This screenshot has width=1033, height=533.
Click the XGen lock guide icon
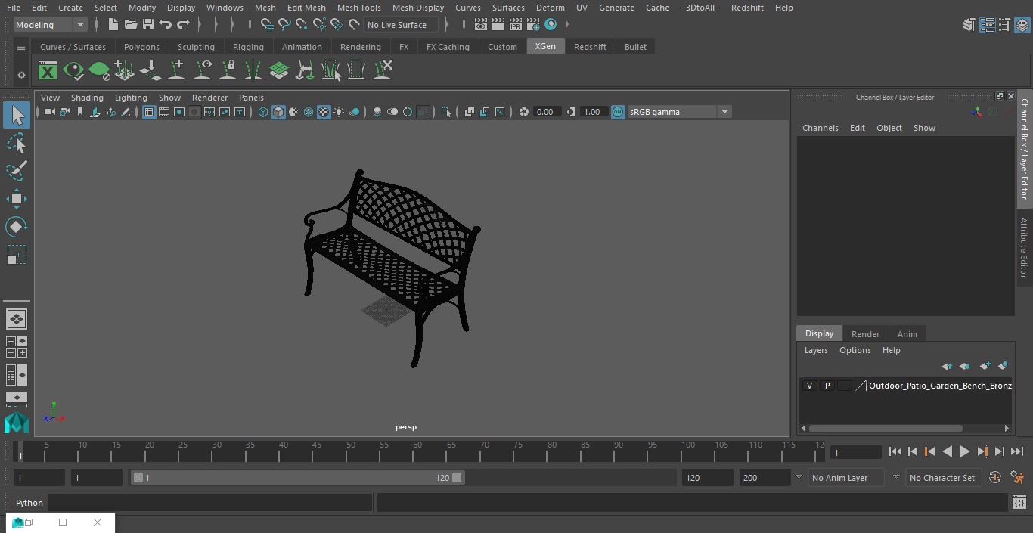pyautogui.click(x=228, y=71)
